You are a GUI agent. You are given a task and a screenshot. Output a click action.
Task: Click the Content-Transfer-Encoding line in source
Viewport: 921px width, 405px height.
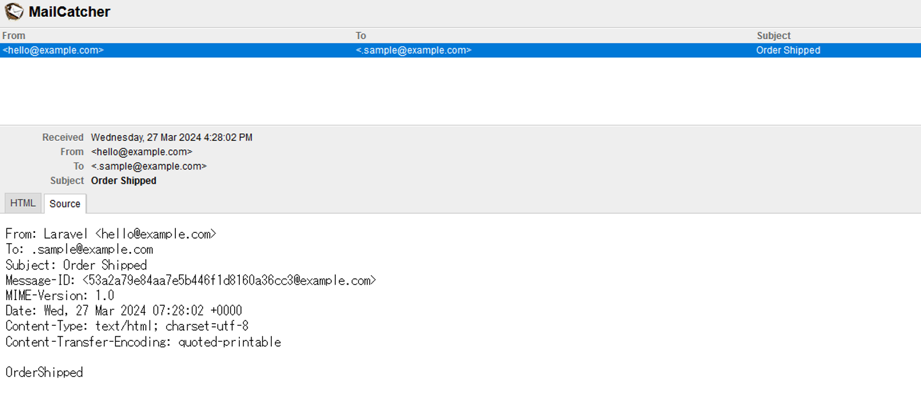tap(143, 342)
